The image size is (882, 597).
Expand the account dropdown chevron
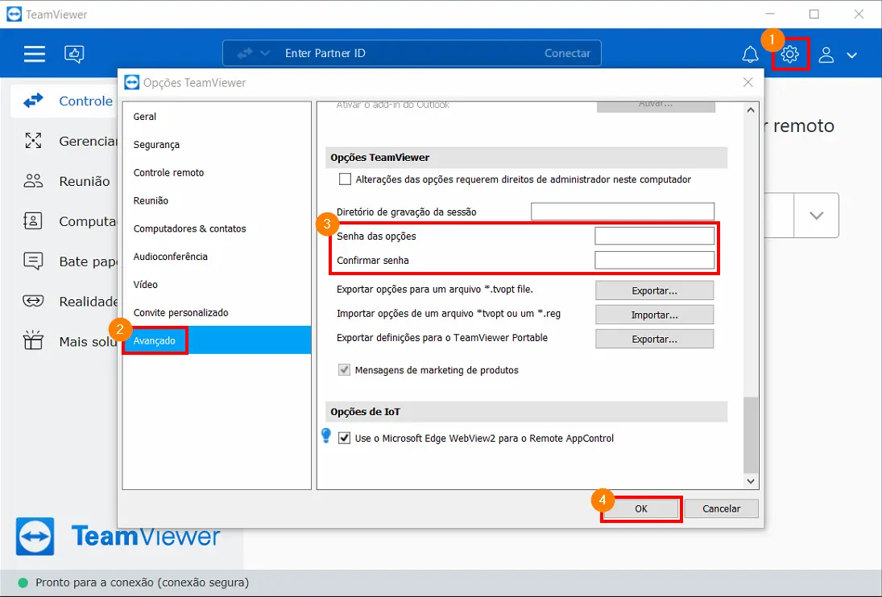[851, 55]
